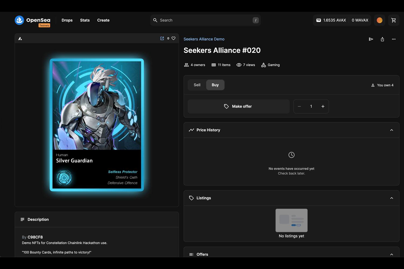Click the Description lines icon
The image size is (404, 269).
point(23,220)
